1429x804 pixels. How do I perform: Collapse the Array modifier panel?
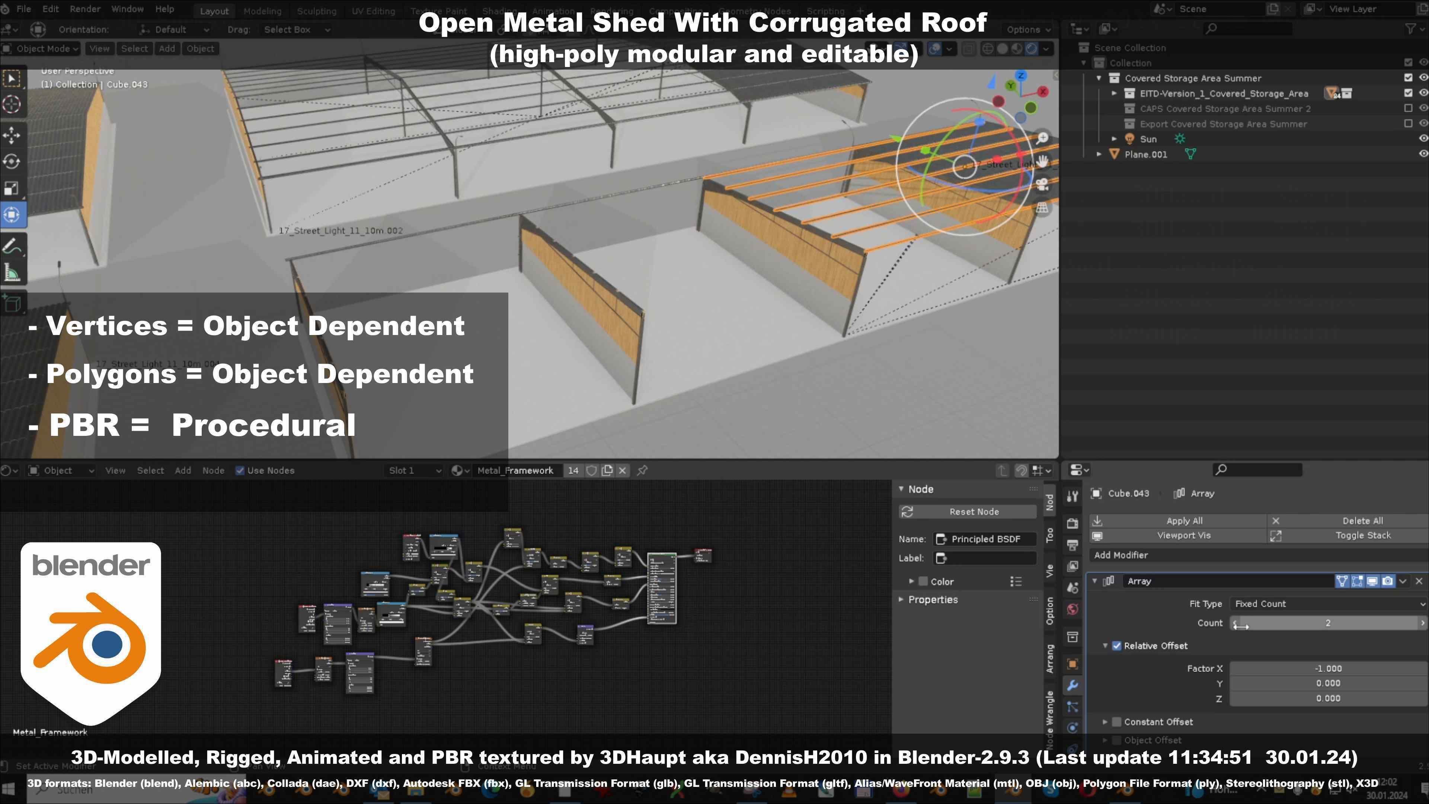(1094, 581)
